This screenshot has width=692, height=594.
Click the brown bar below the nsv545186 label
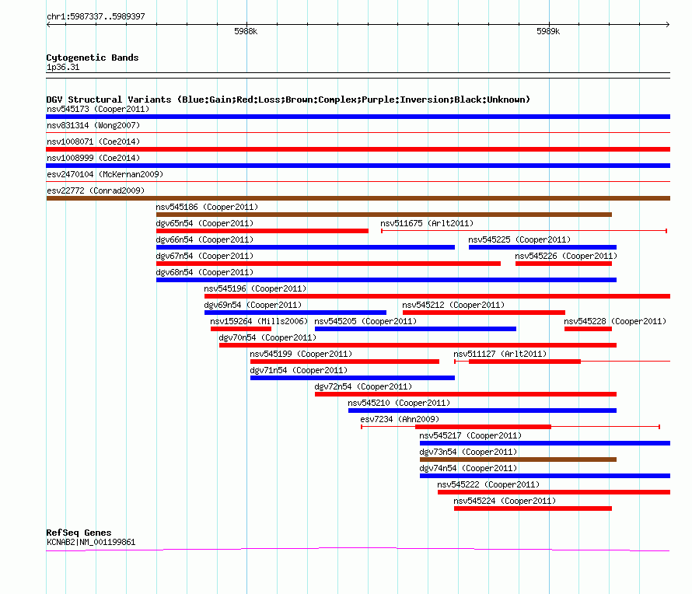tap(384, 215)
